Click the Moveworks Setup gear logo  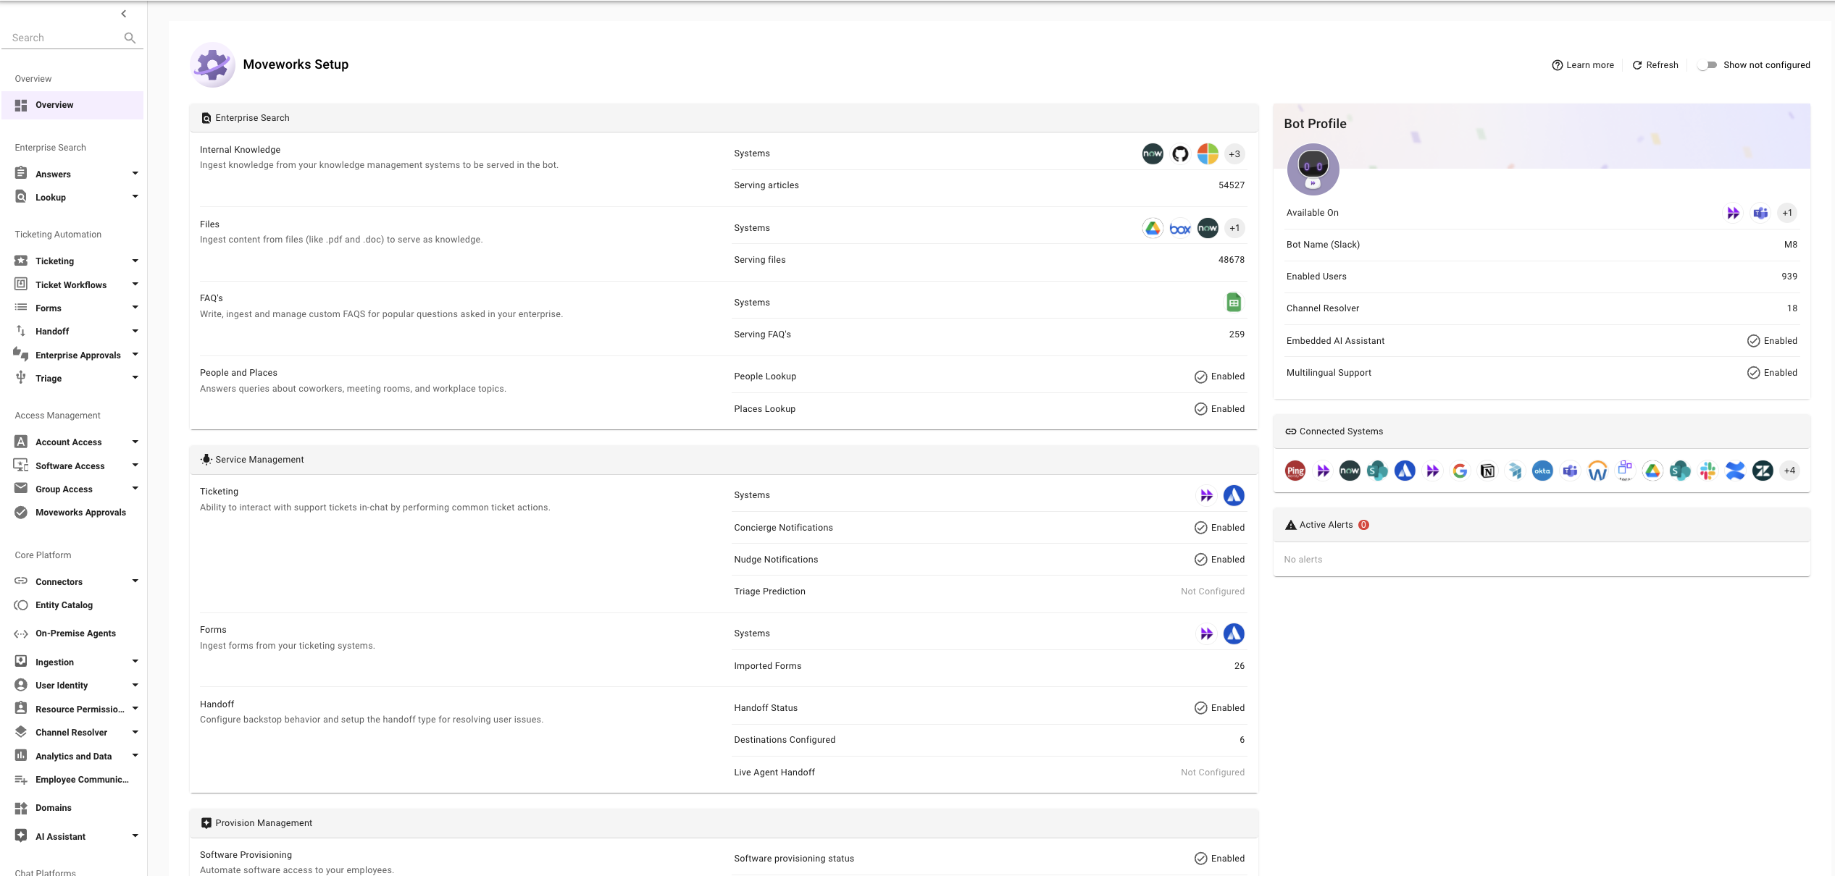point(212,64)
